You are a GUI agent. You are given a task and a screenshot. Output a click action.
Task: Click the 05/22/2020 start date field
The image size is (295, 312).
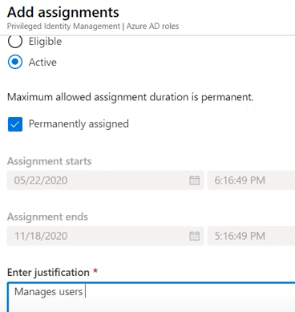tap(106, 180)
